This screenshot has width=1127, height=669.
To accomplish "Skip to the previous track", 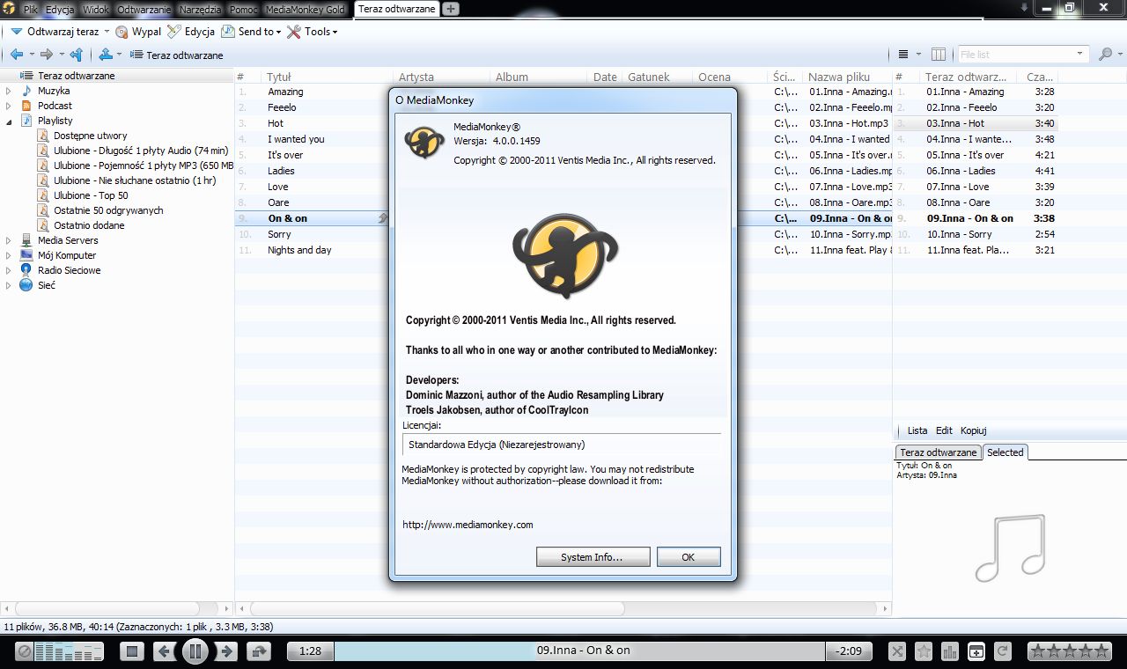I will pos(164,651).
